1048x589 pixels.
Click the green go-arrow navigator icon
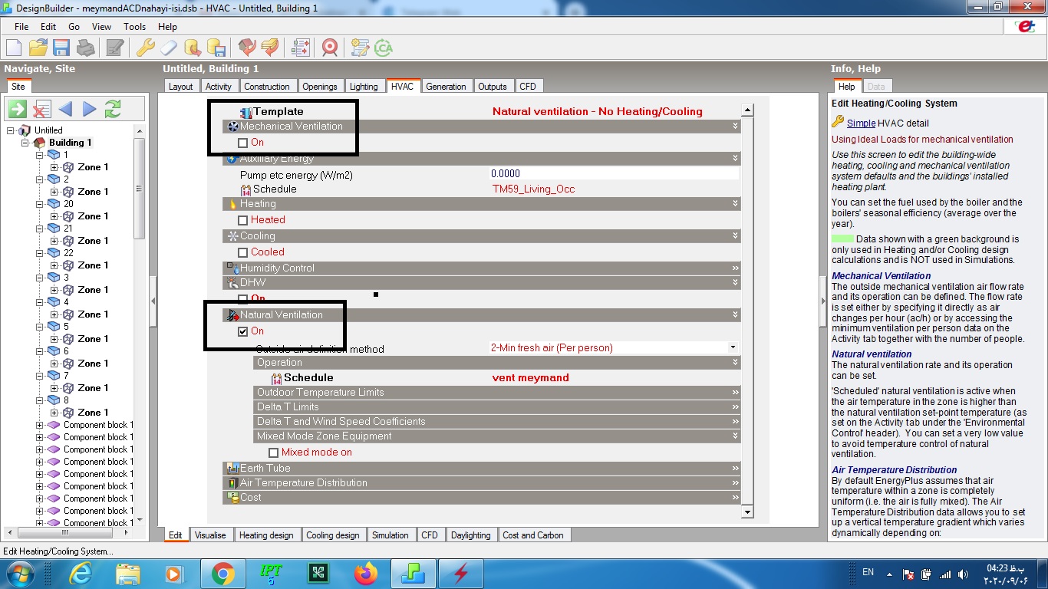point(17,109)
